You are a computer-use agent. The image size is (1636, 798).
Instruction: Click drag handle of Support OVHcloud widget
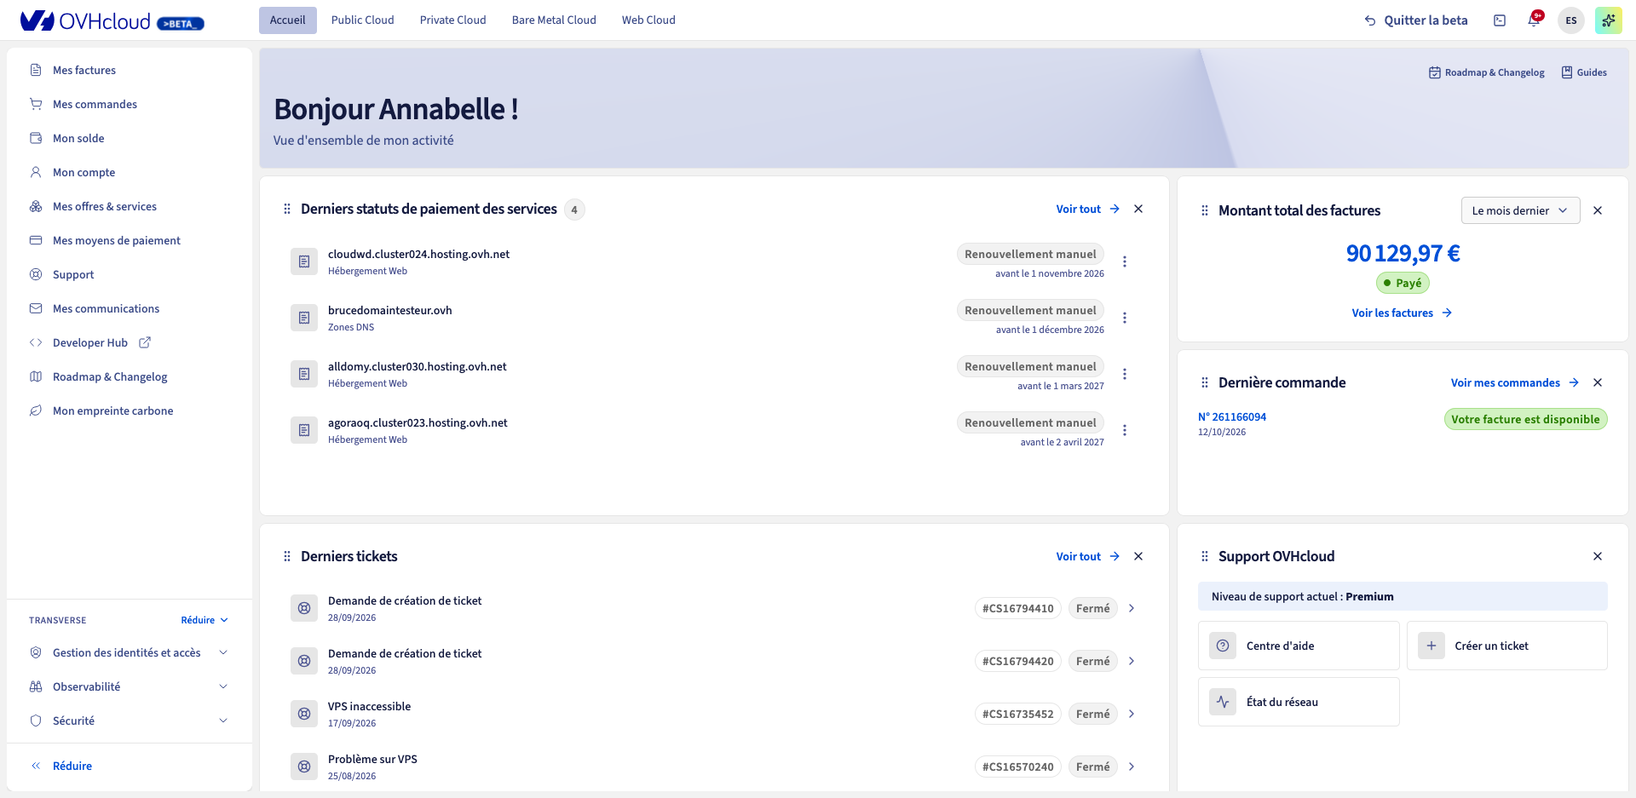1205,556
